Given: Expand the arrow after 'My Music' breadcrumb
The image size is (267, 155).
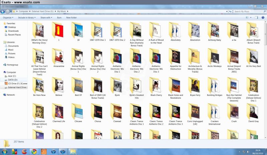Looking at the screenshot, I should 68,11.
